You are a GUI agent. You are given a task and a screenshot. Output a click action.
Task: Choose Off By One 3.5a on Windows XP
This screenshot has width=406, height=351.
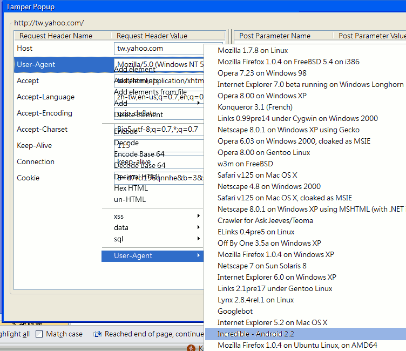(x=269, y=243)
